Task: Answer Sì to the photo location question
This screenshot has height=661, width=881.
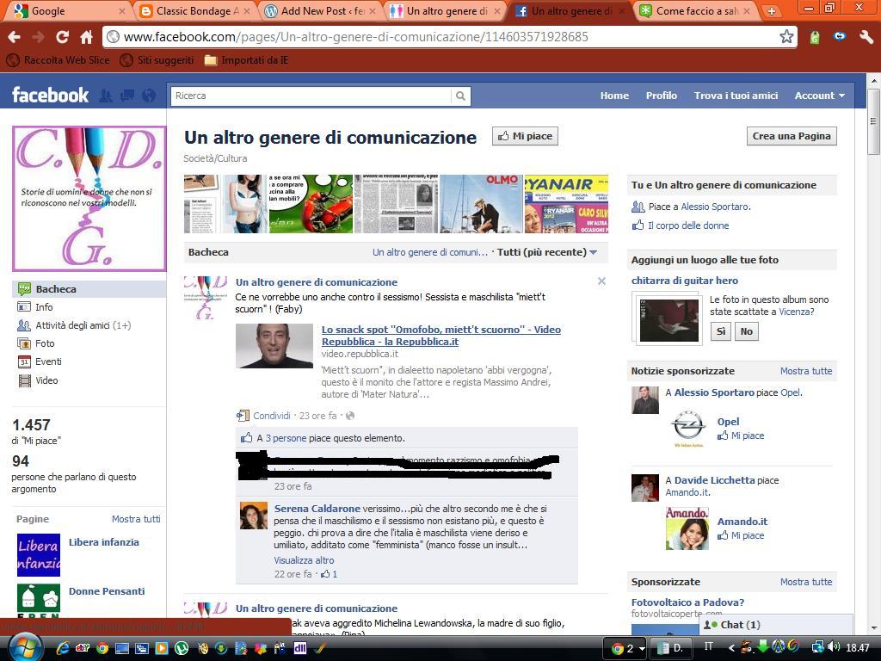Action: (721, 331)
